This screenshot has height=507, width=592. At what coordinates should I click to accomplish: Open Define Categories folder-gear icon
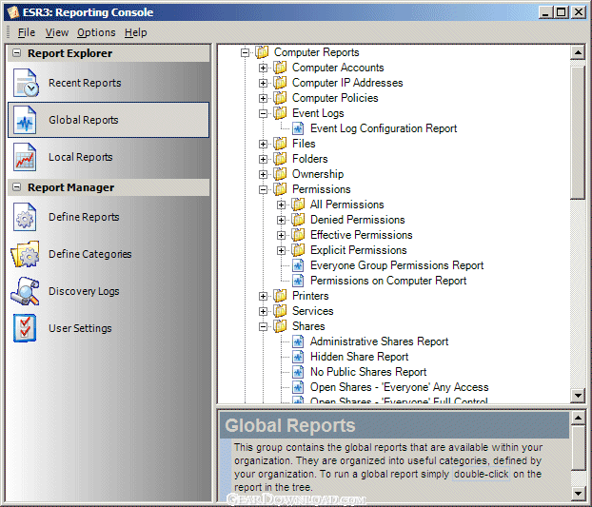pos(25,254)
